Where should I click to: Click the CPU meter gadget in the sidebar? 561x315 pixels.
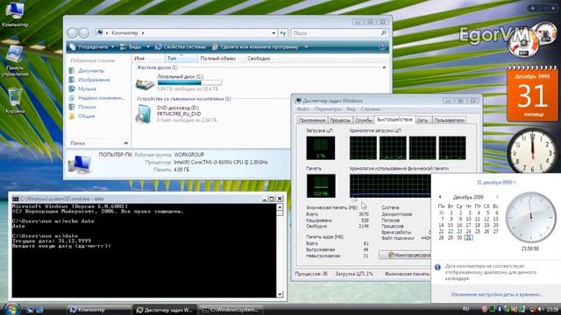(x=532, y=40)
